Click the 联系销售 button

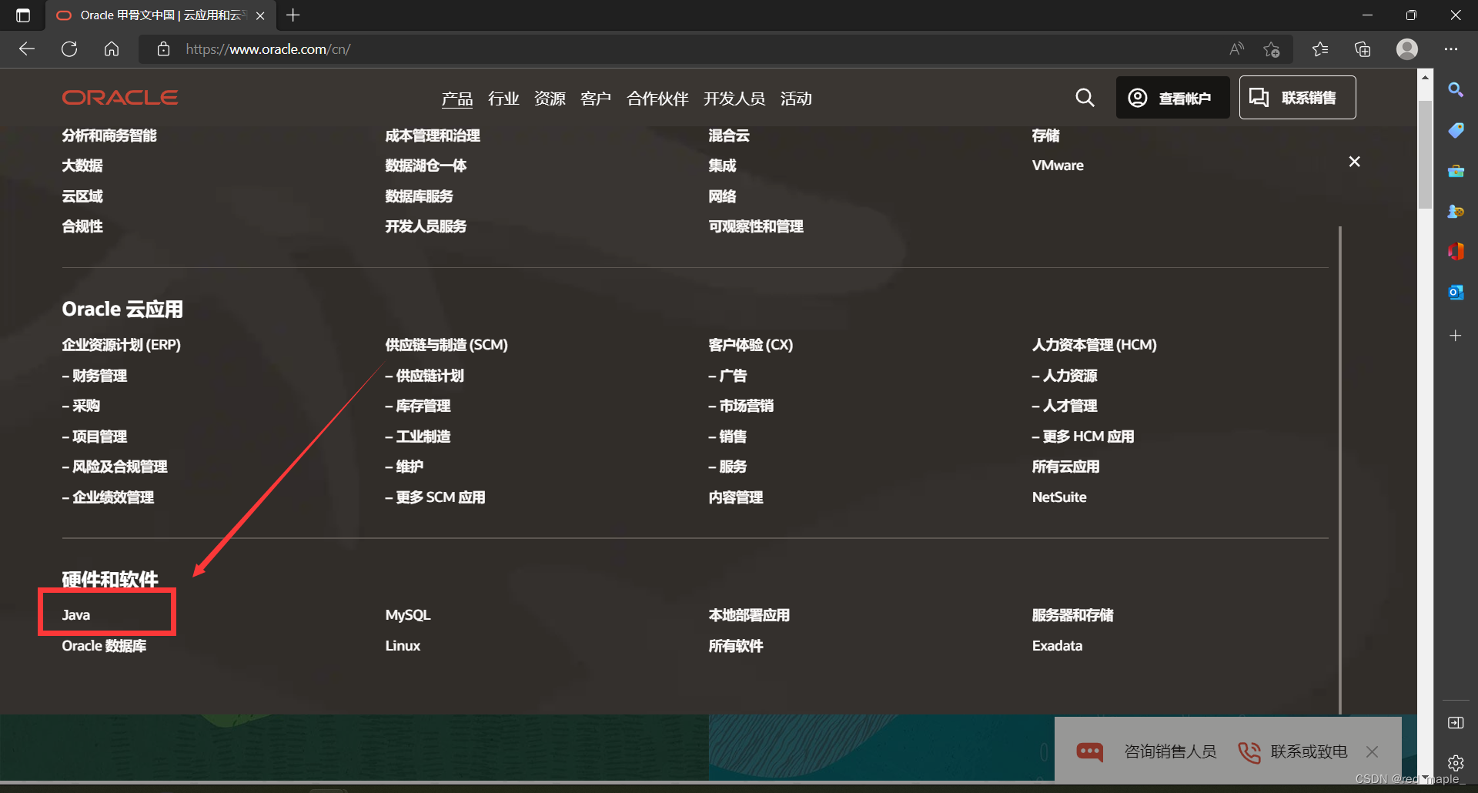[x=1297, y=97]
